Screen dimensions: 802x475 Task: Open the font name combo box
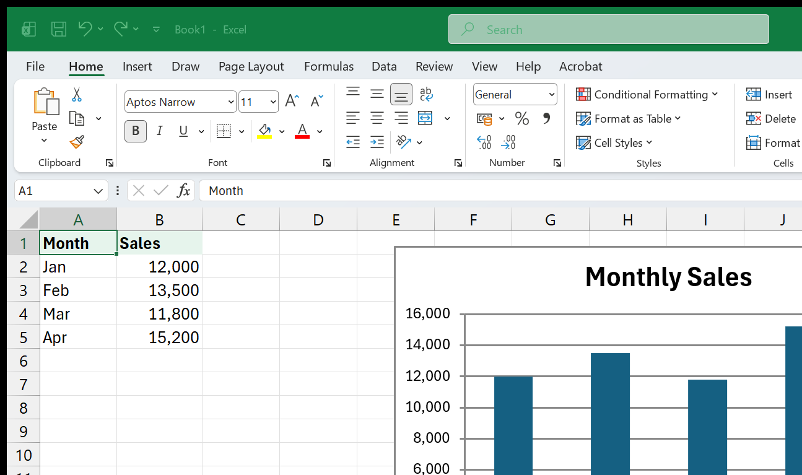point(180,102)
